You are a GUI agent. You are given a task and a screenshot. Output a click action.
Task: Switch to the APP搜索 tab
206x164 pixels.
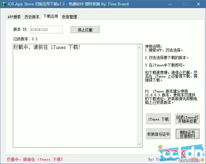click(14, 17)
